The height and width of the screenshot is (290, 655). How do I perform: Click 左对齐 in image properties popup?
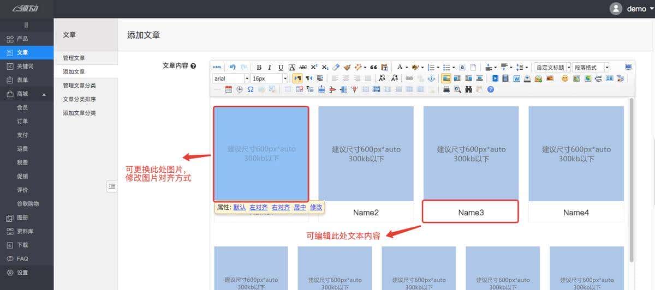[x=259, y=207]
